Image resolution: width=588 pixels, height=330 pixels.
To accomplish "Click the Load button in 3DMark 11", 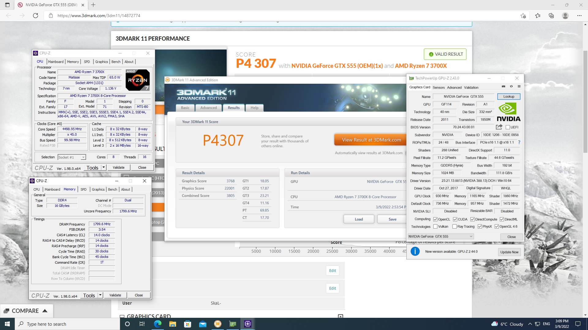I will [x=359, y=219].
